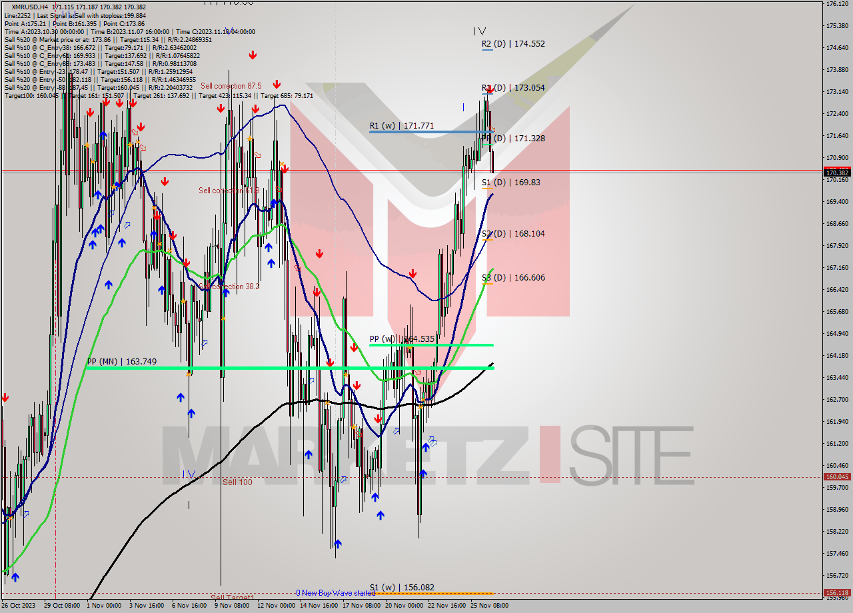The height and width of the screenshot is (613, 853).
Task: Click the red 156.118 price tag
Action: click(837, 592)
